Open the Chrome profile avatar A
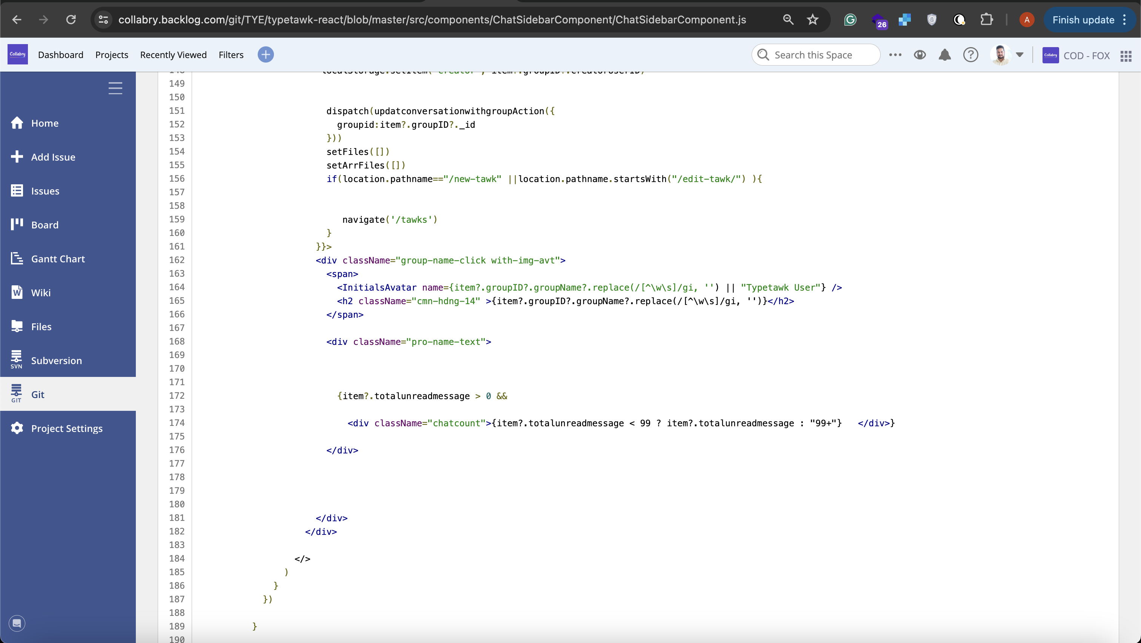Image resolution: width=1141 pixels, height=643 pixels. [x=1027, y=20]
